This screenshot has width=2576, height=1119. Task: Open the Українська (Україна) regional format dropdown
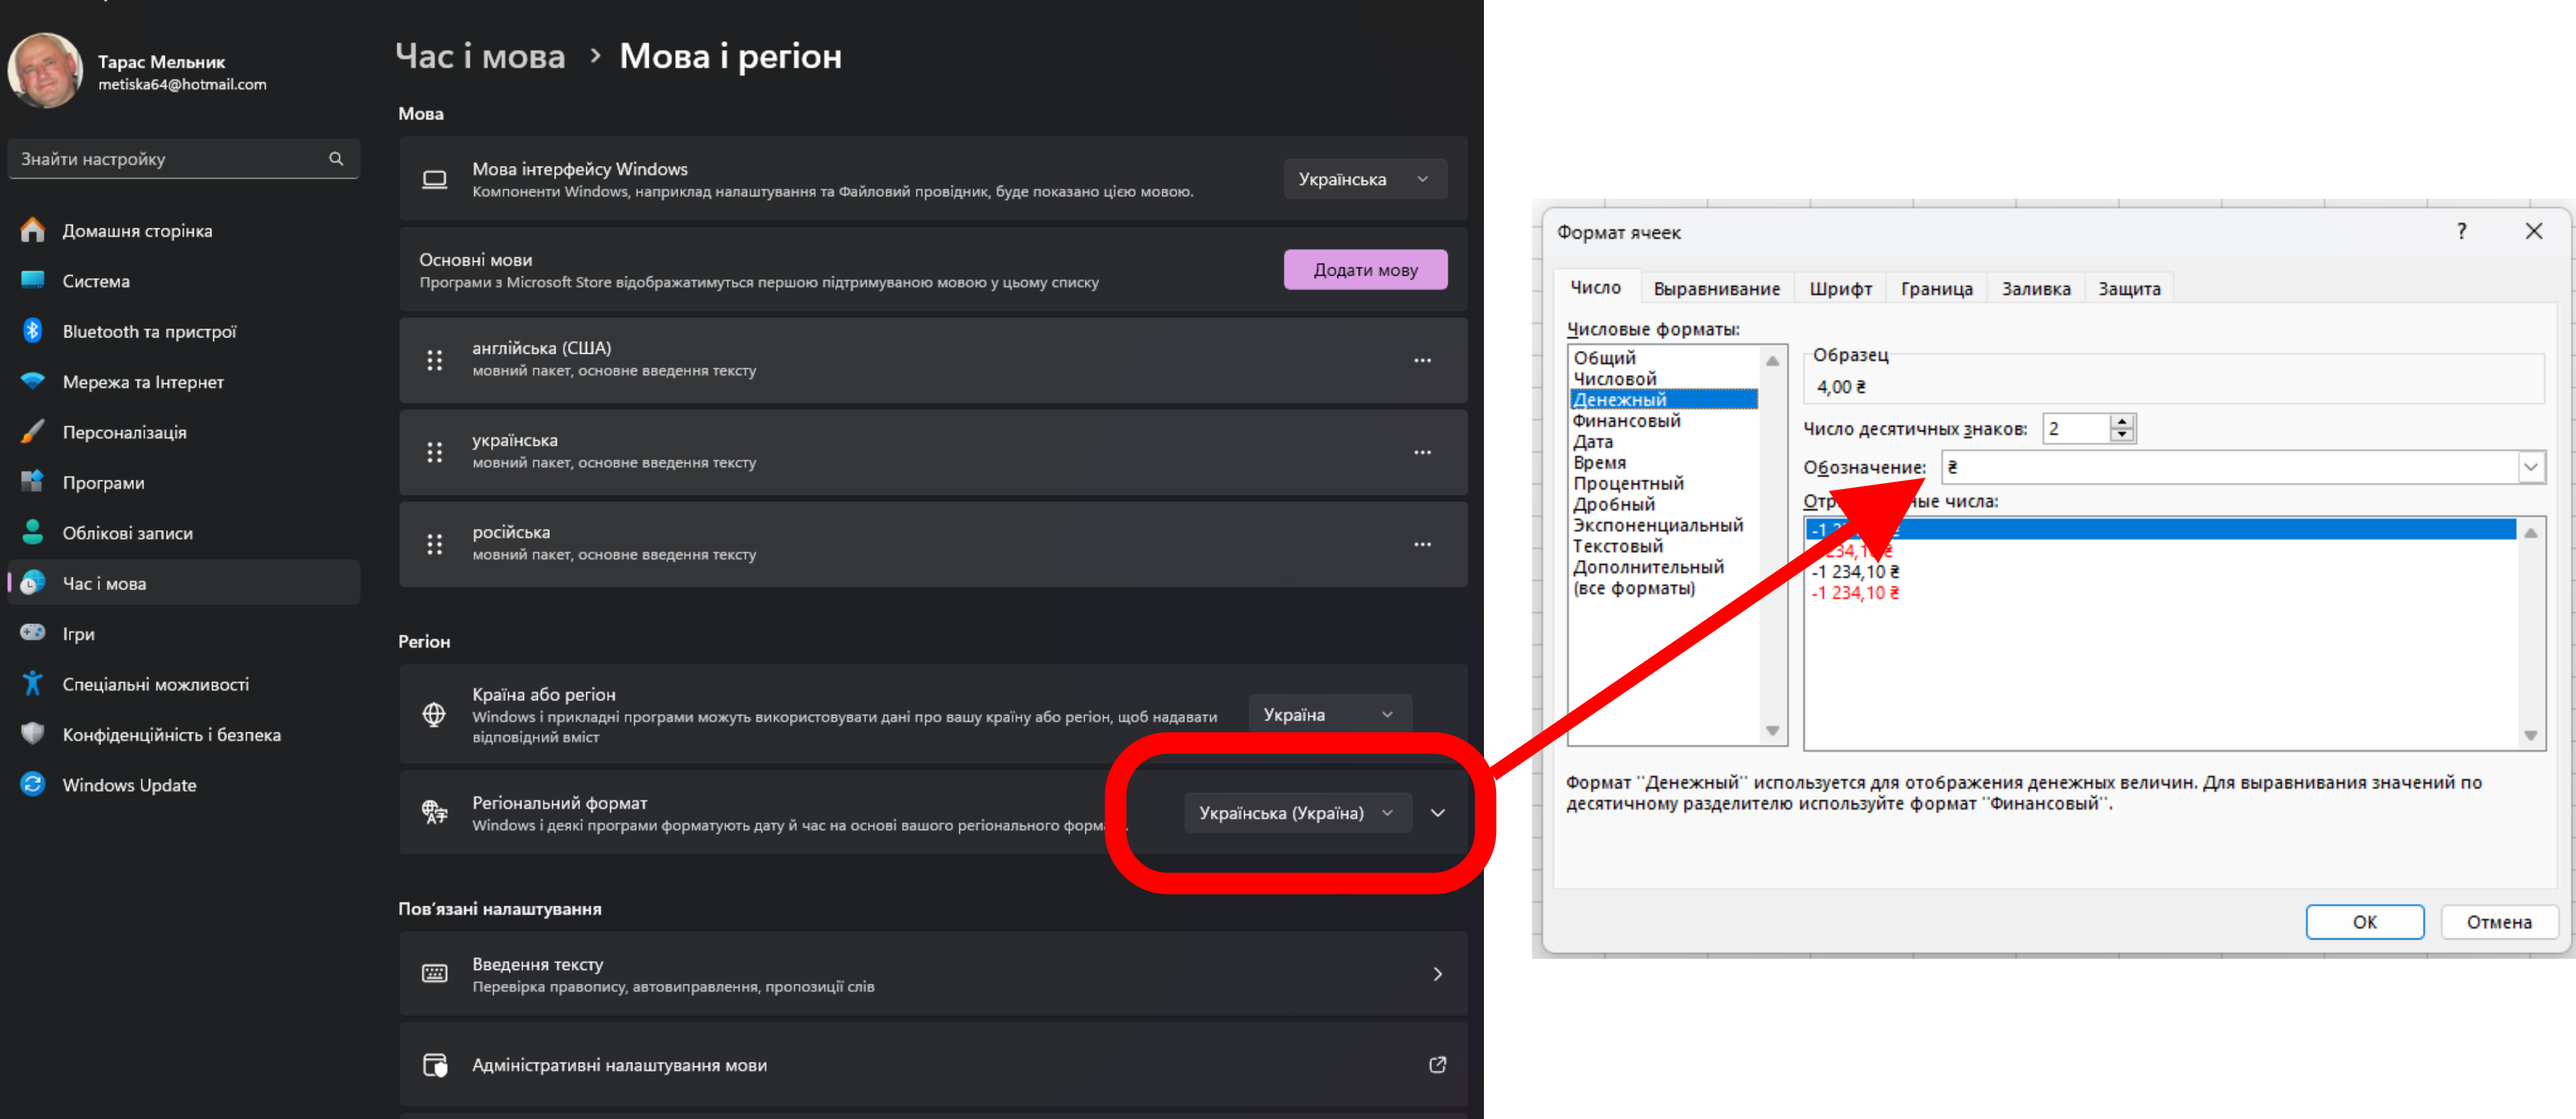tap(1297, 813)
